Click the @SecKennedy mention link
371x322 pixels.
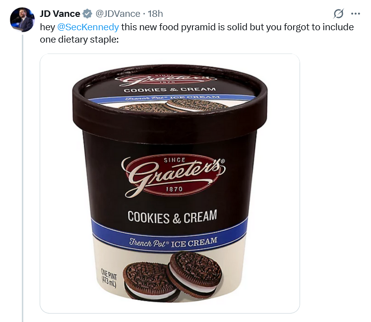(88, 27)
